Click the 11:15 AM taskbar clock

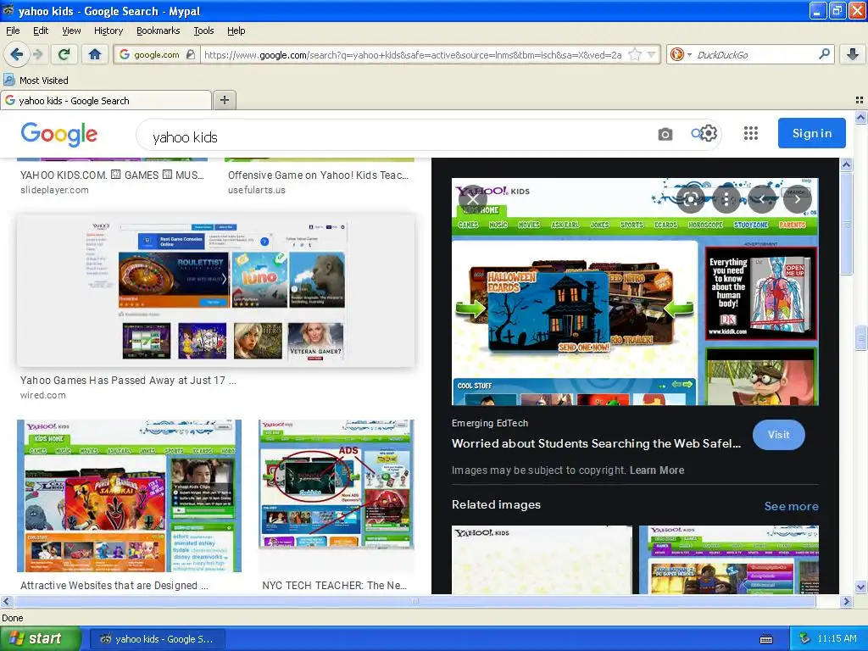[837, 639]
